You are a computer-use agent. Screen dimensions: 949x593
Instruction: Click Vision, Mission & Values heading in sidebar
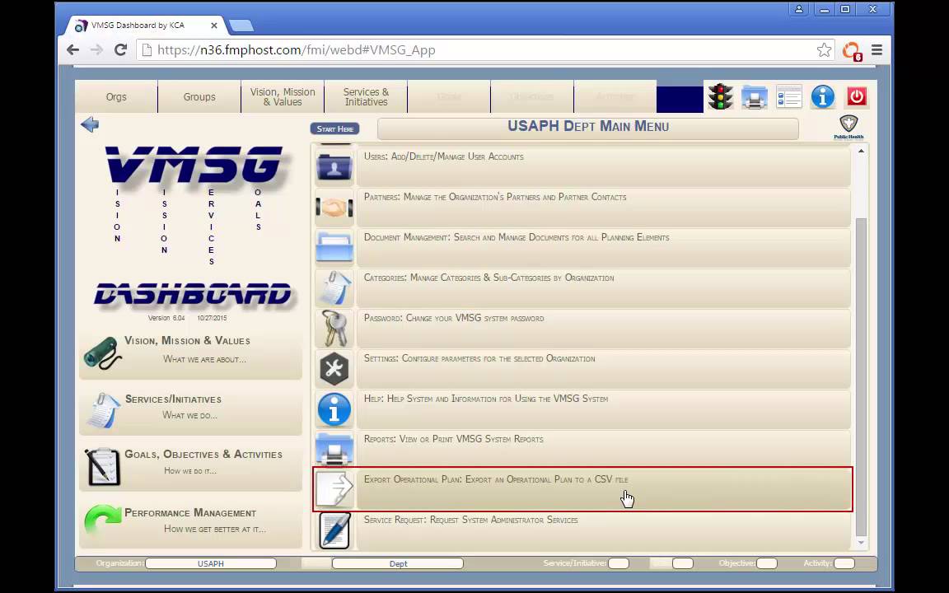(x=187, y=341)
